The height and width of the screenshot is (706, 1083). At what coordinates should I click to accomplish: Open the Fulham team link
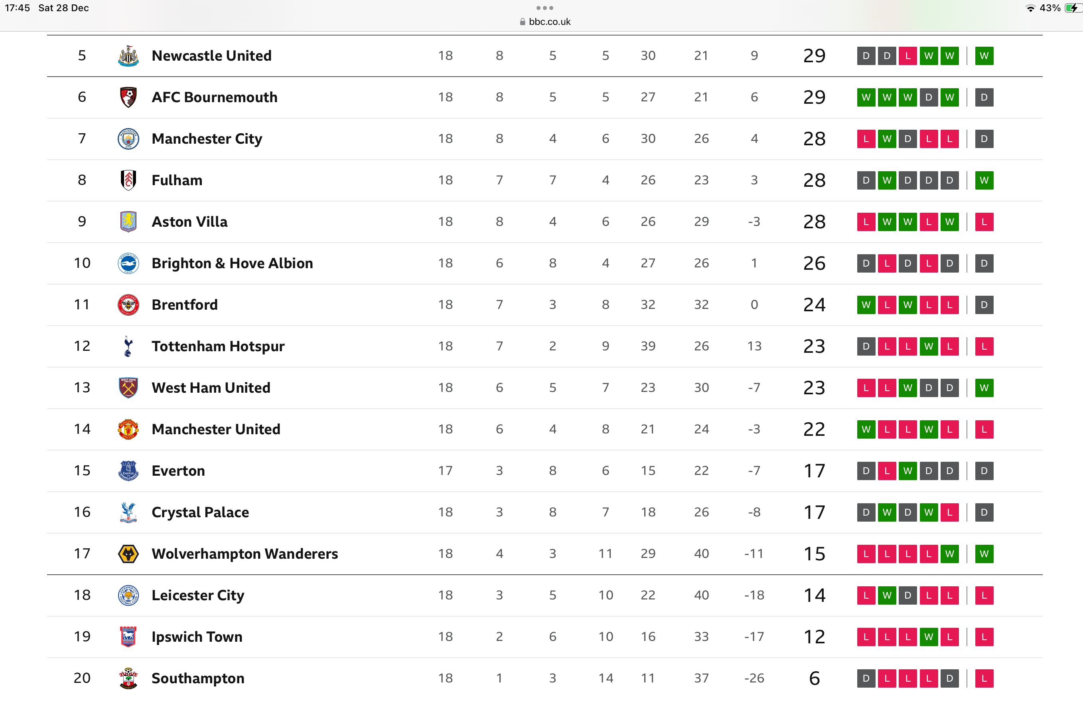(177, 180)
